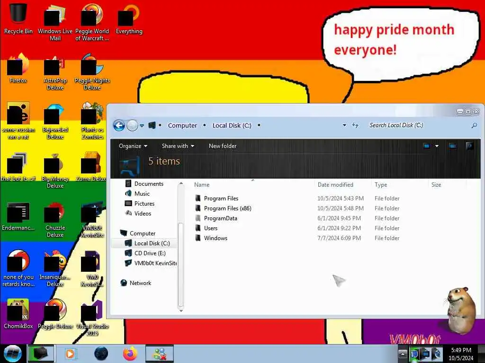The width and height of the screenshot is (485, 363).
Task: Open Bejeweled Deluxe desktop icon
Action: (x=55, y=121)
